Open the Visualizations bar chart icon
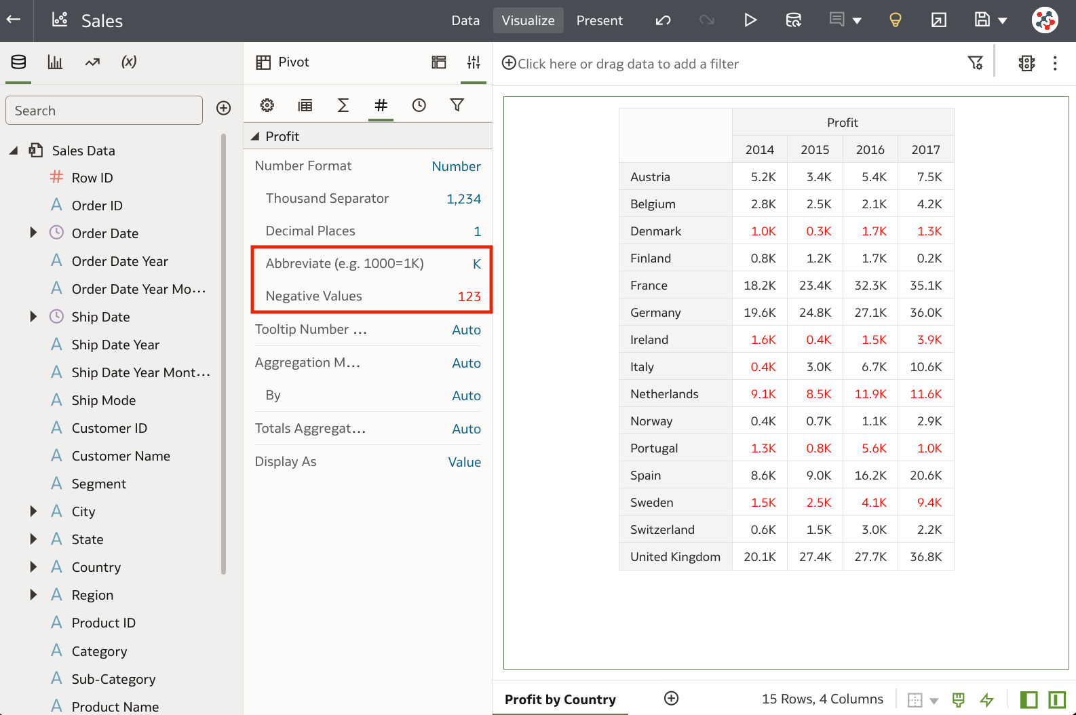The width and height of the screenshot is (1076, 715). click(x=55, y=62)
